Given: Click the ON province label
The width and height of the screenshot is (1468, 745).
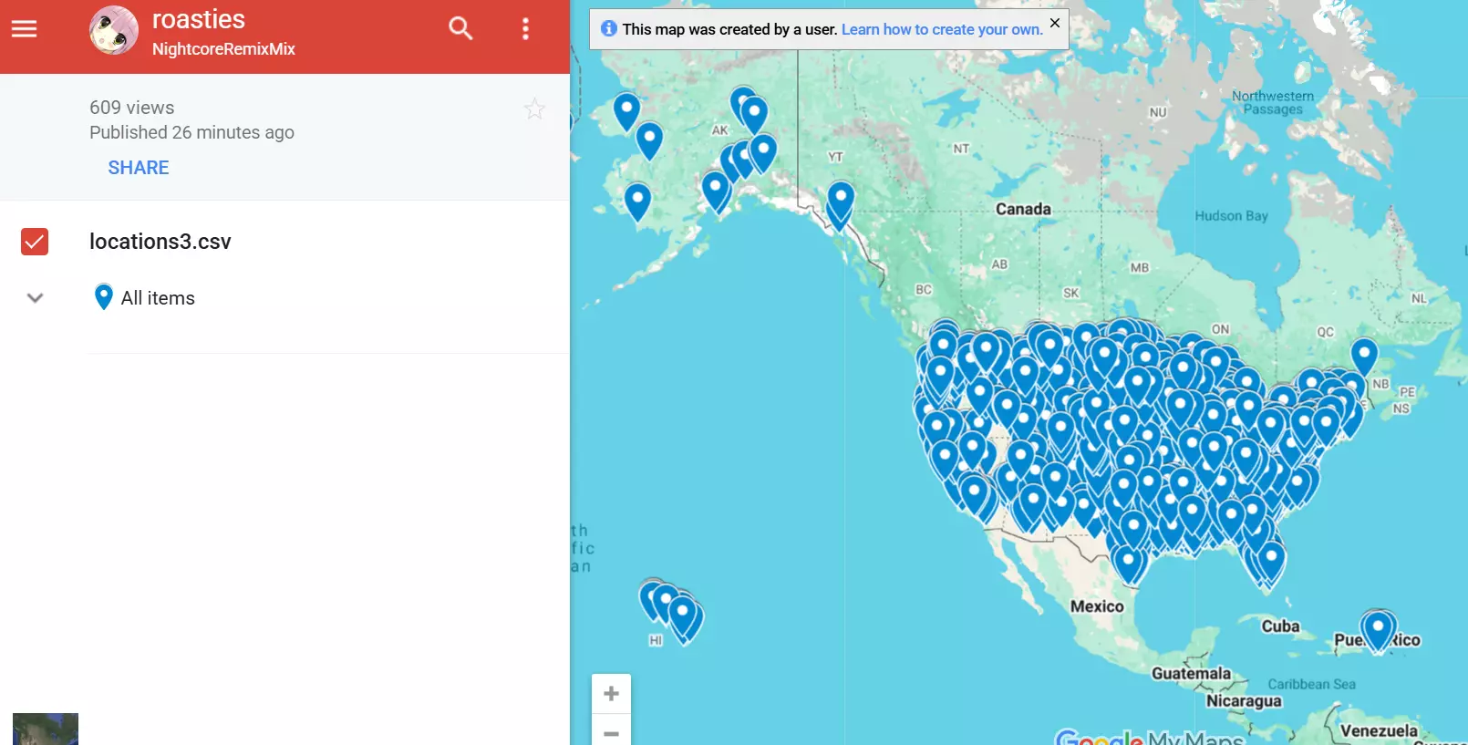Looking at the screenshot, I should click(x=1220, y=329).
